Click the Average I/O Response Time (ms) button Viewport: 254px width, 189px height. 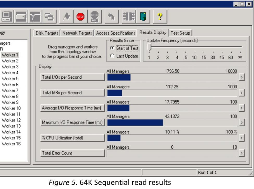[x=72, y=108]
